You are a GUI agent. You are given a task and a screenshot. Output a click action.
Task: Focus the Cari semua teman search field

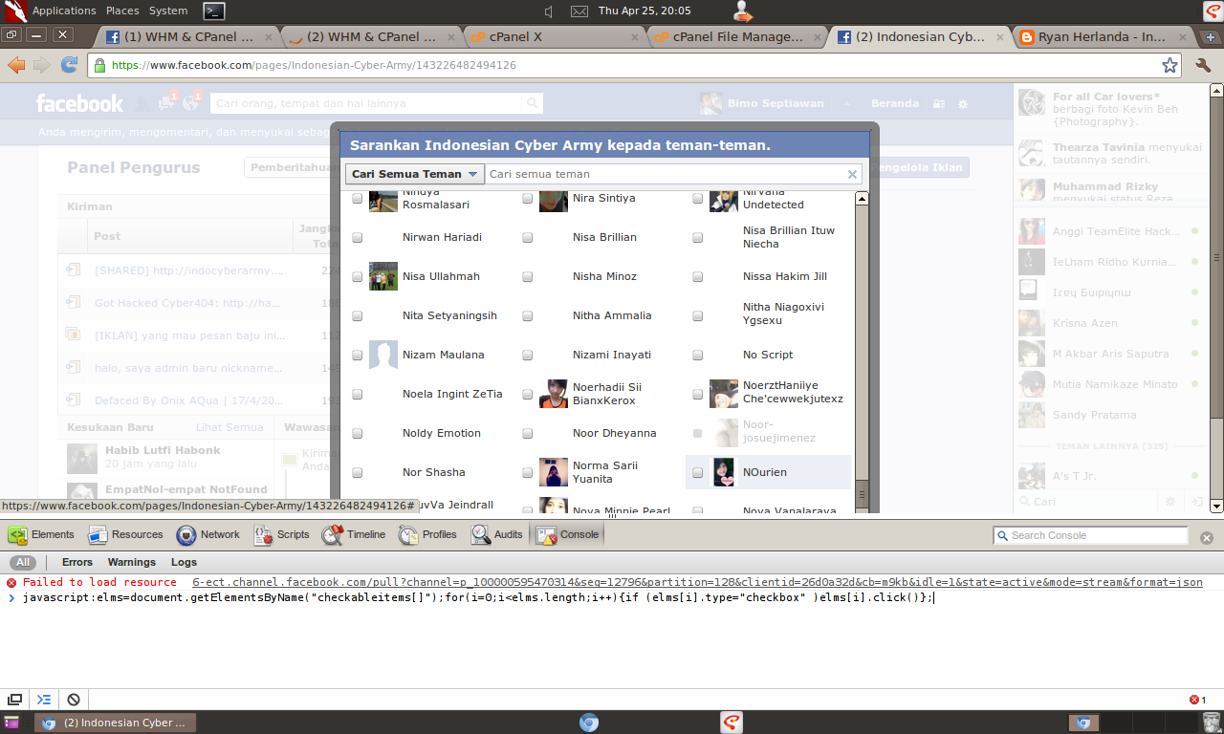click(667, 174)
